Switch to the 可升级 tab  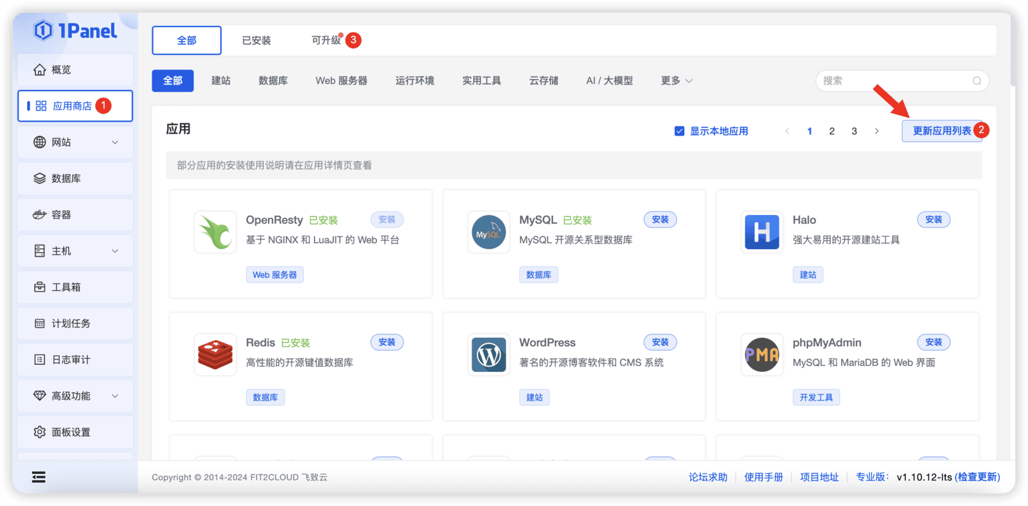[x=326, y=40]
